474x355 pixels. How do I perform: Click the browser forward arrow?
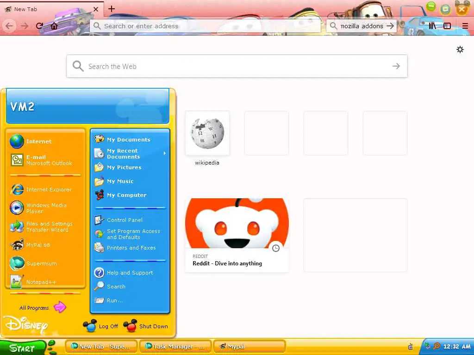point(25,26)
